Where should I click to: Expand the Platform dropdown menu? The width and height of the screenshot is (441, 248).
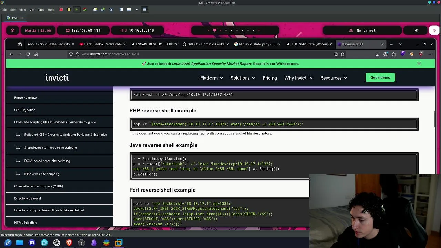tap(212, 78)
